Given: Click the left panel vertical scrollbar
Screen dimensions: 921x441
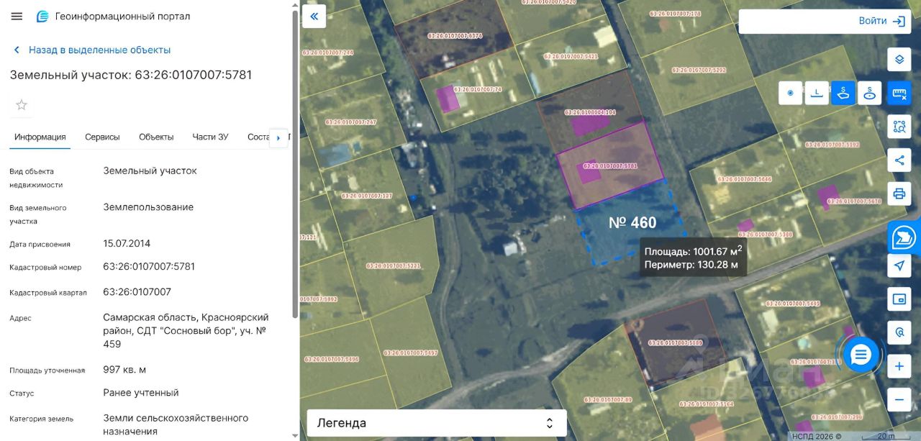Looking at the screenshot, I should coord(294,165).
